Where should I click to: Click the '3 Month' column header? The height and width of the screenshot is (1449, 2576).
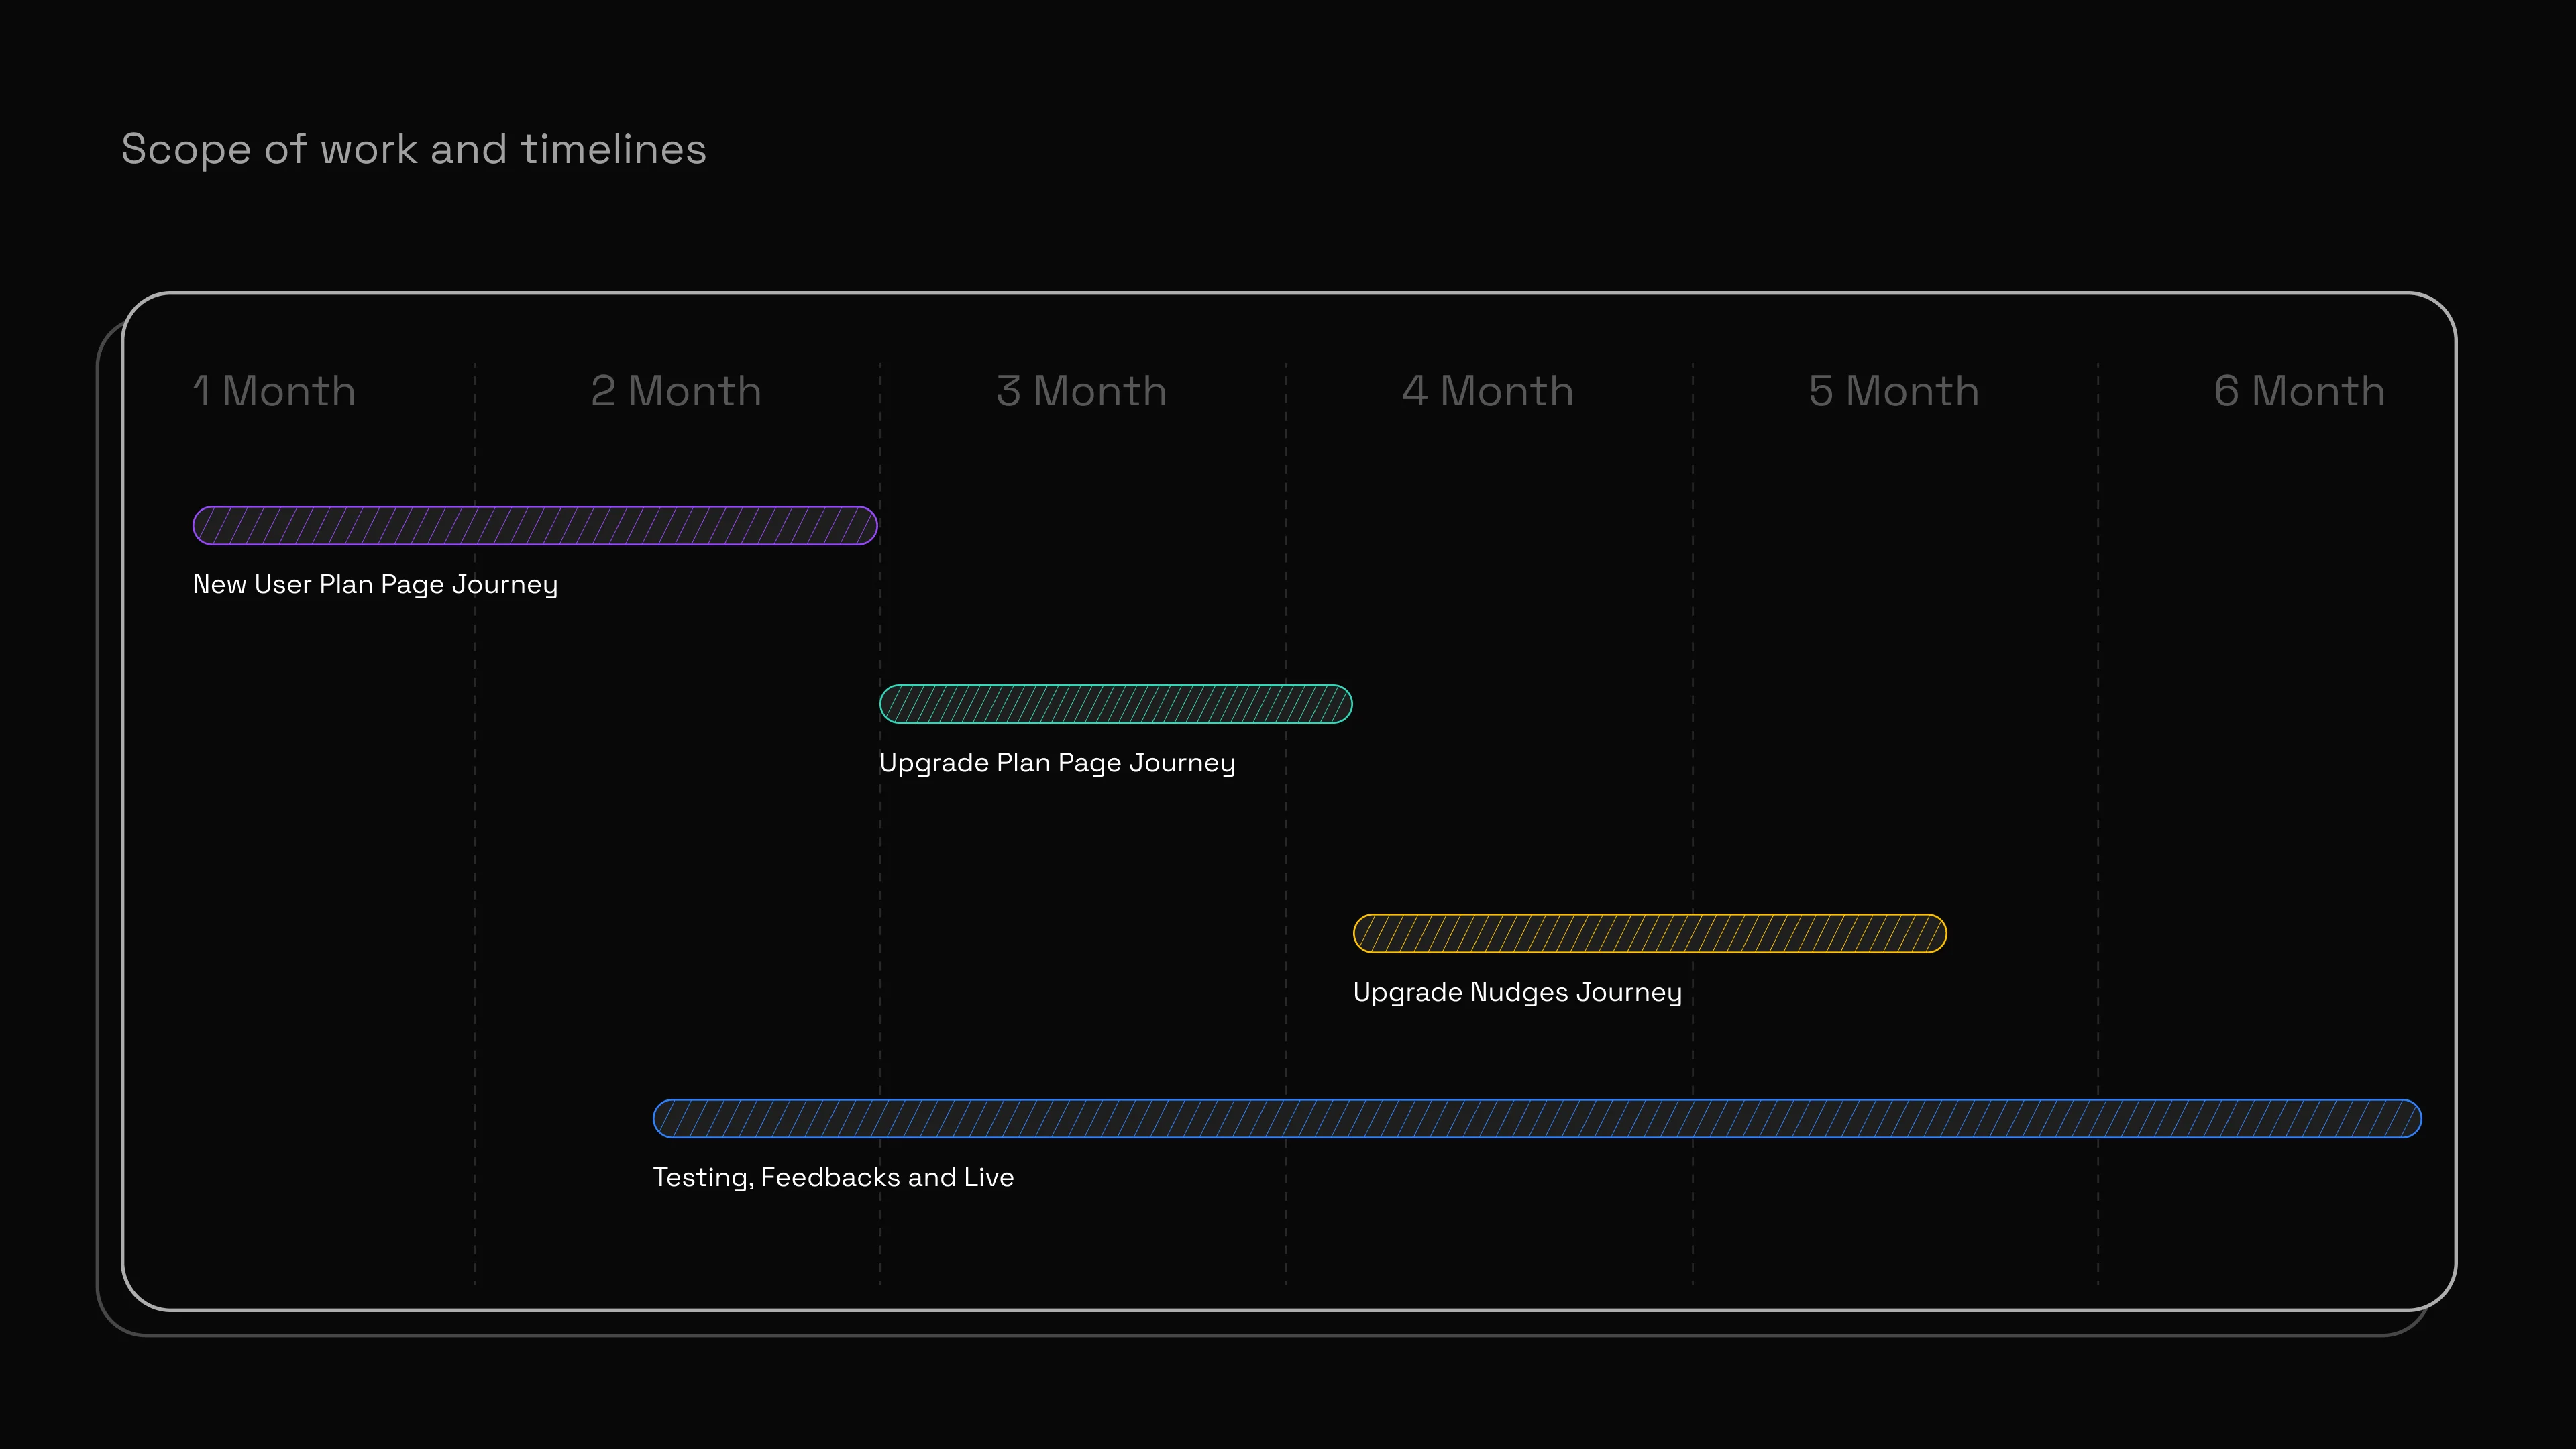pos(1081,391)
